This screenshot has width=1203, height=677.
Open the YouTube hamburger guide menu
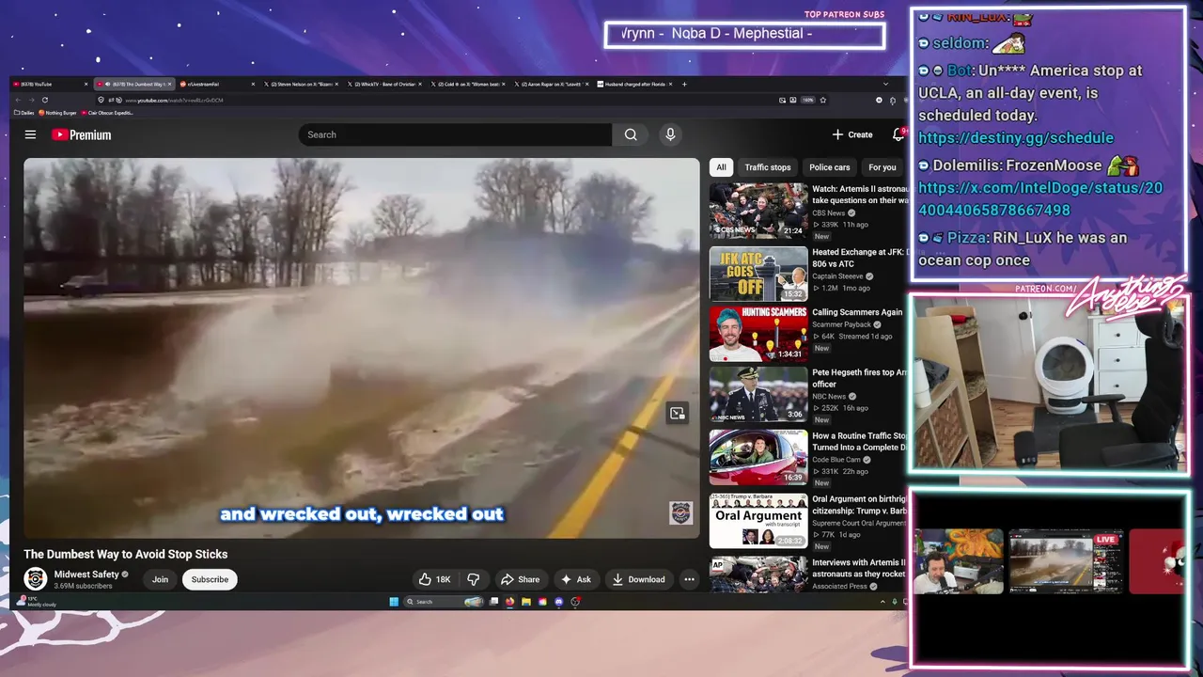coord(30,134)
